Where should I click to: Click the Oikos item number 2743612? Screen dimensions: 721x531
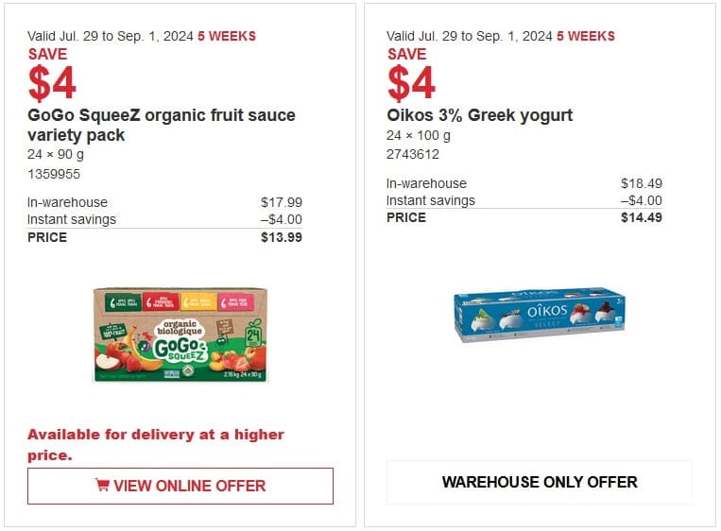(413, 154)
